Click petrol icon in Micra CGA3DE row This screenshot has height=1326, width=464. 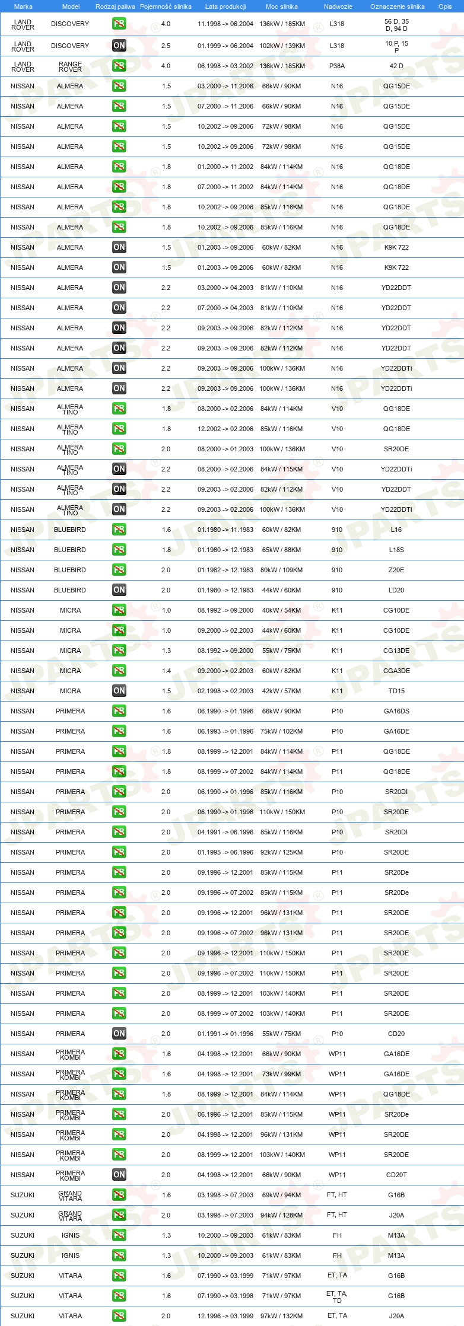119,671
